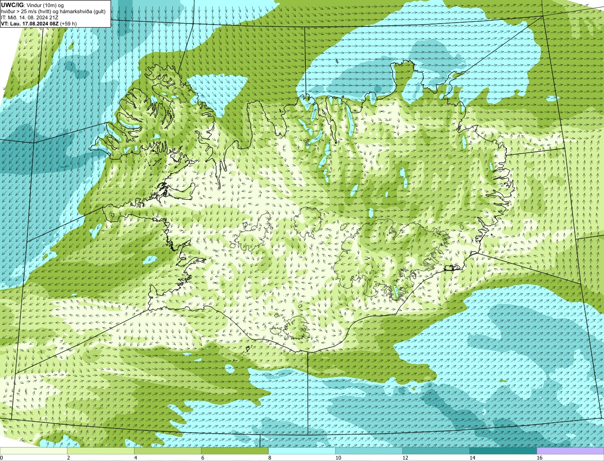Screen dimensions: 604x461
Task: Click the legend scale label "6"
Action: pyautogui.click(x=203, y=458)
